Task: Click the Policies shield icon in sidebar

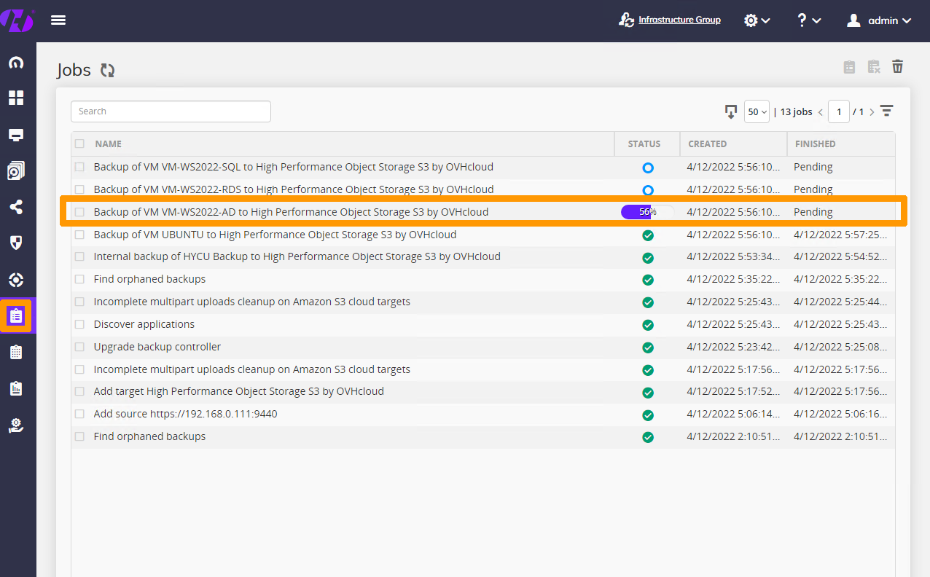Action: click(x=16, y=243)
